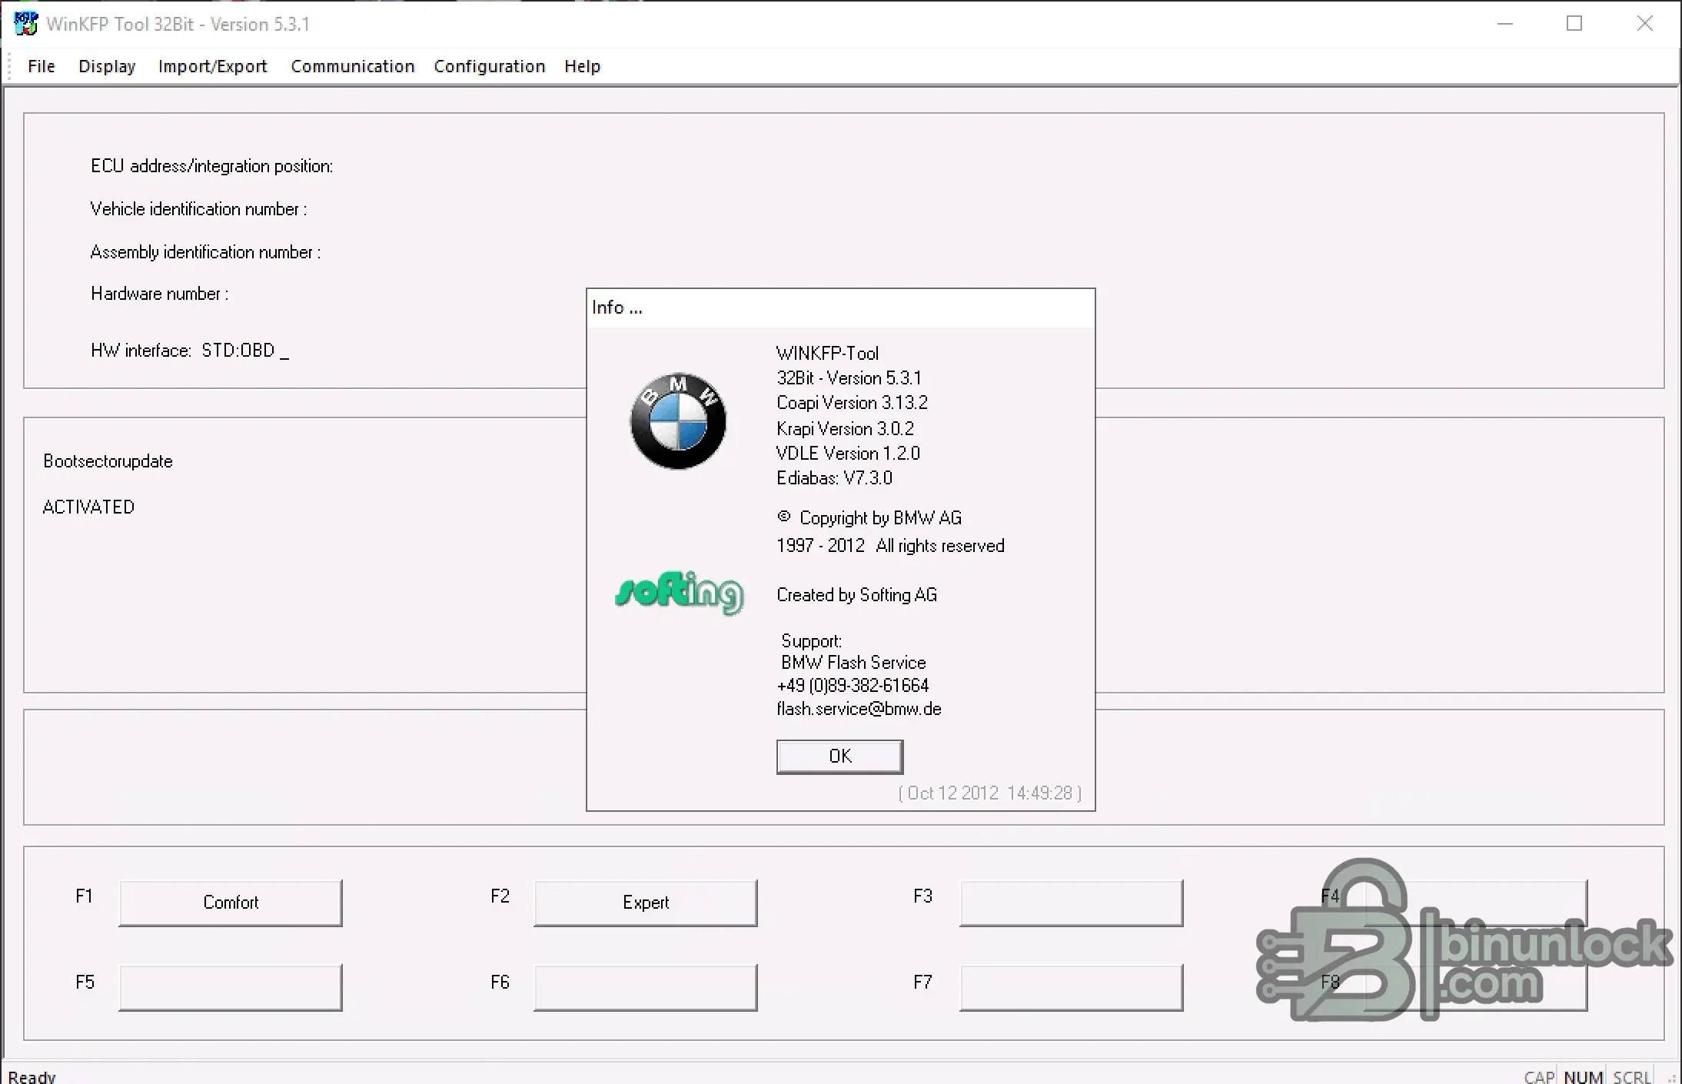Click the 'Bootsectorupdate' text
Viewport: 1682px width, 1084px height.
point(108,461)
